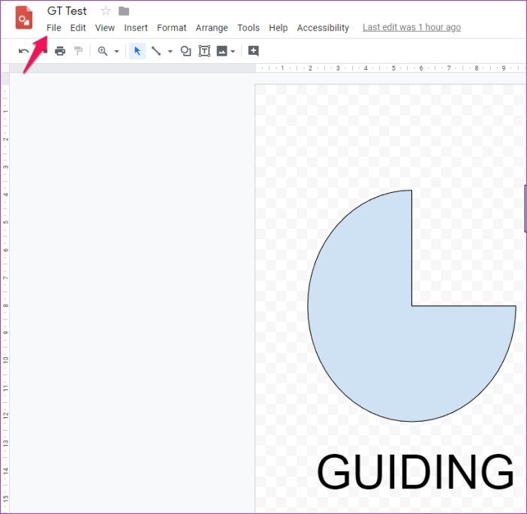Open the Arrange menu
This screenshot has height=514, width=527.
[x=212, y=28]
